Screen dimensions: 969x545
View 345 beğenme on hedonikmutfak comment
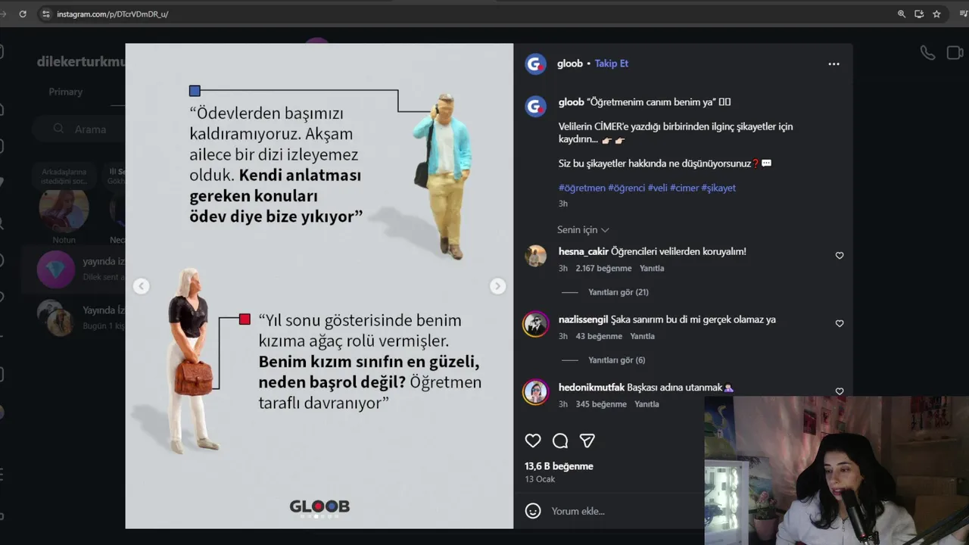click(x=601, y=404)
